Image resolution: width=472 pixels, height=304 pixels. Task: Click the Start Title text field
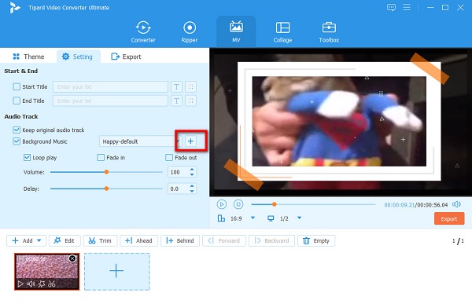(110, 87)
